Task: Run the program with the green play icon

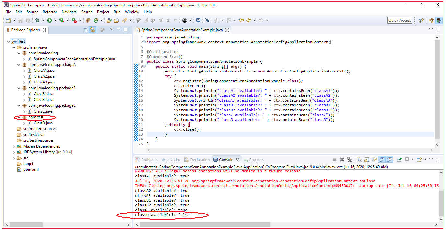Action: pyautogui.click(x=50, y=20)
